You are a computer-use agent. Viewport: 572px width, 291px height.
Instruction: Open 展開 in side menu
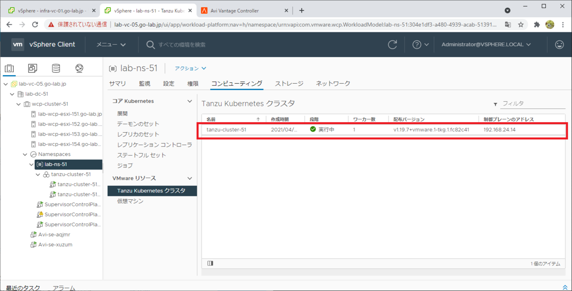[x=123, y=114]
